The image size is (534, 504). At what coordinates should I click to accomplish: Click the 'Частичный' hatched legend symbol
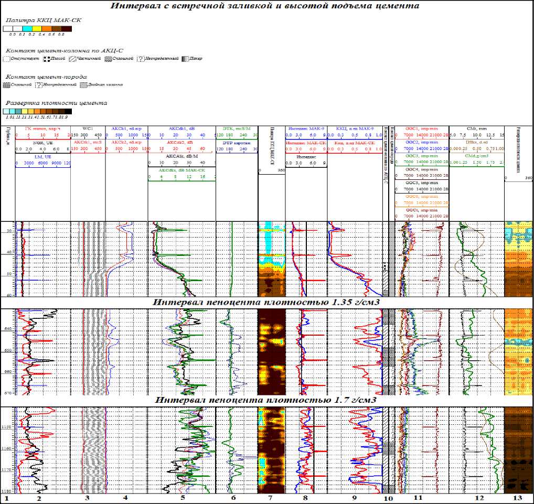72,59
